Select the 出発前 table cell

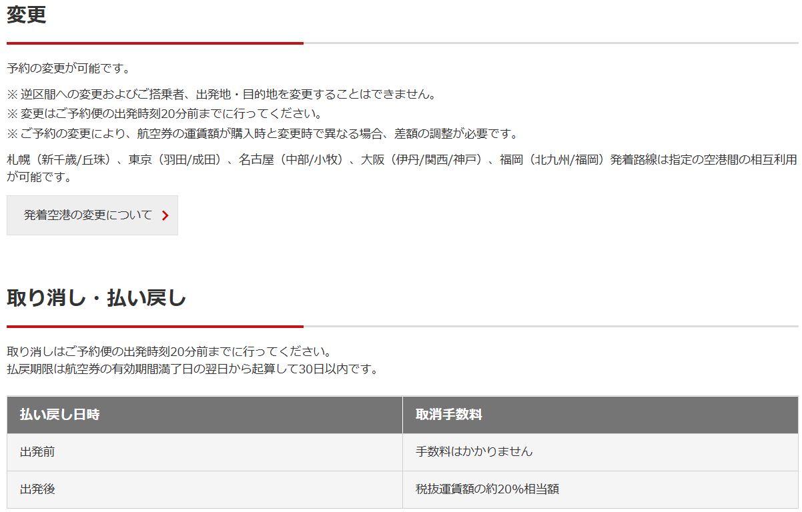[37, 452]
